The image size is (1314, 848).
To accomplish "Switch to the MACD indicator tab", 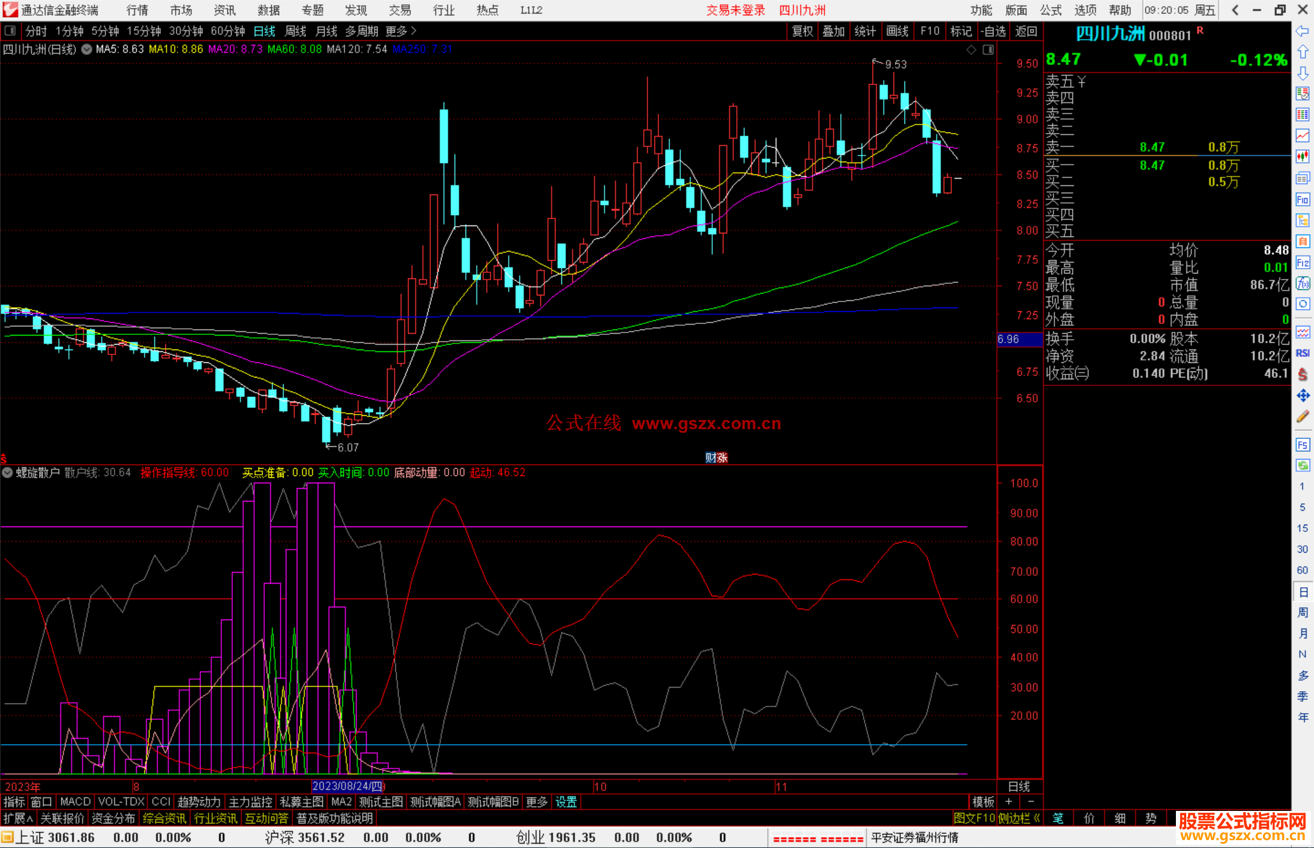I will click(x=75, y=802).
